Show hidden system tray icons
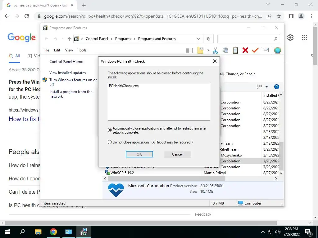Screen dimensions: 318x238 [x=263, y=232]
